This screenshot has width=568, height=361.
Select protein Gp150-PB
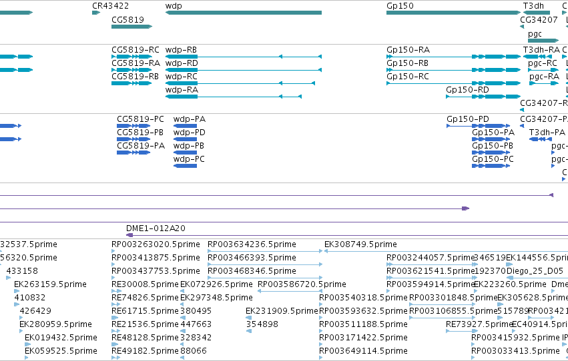pyautogui.click(x=491, y=153)
